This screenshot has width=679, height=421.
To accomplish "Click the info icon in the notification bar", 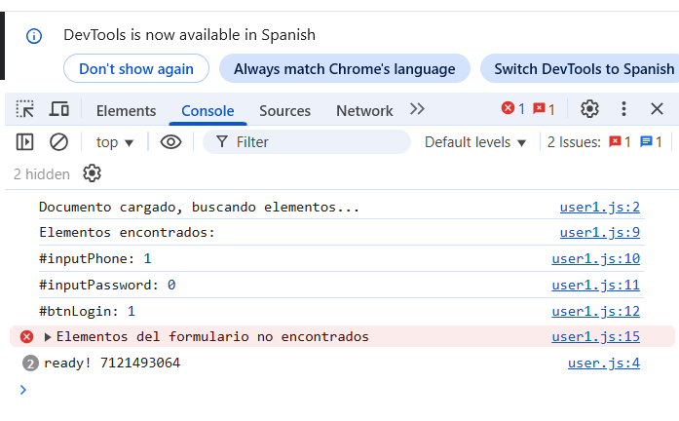I will pyautogui.click(x=34, y=36).
